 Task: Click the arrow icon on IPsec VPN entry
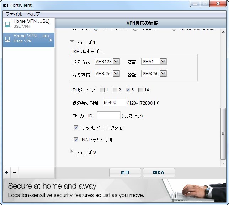(51, 40)
